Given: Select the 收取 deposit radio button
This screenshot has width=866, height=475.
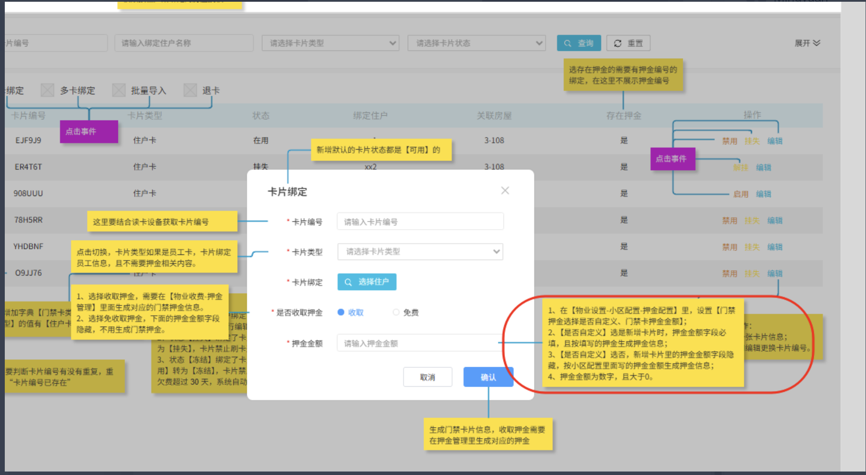Looking at the screenshot, I should pos(341,312).
